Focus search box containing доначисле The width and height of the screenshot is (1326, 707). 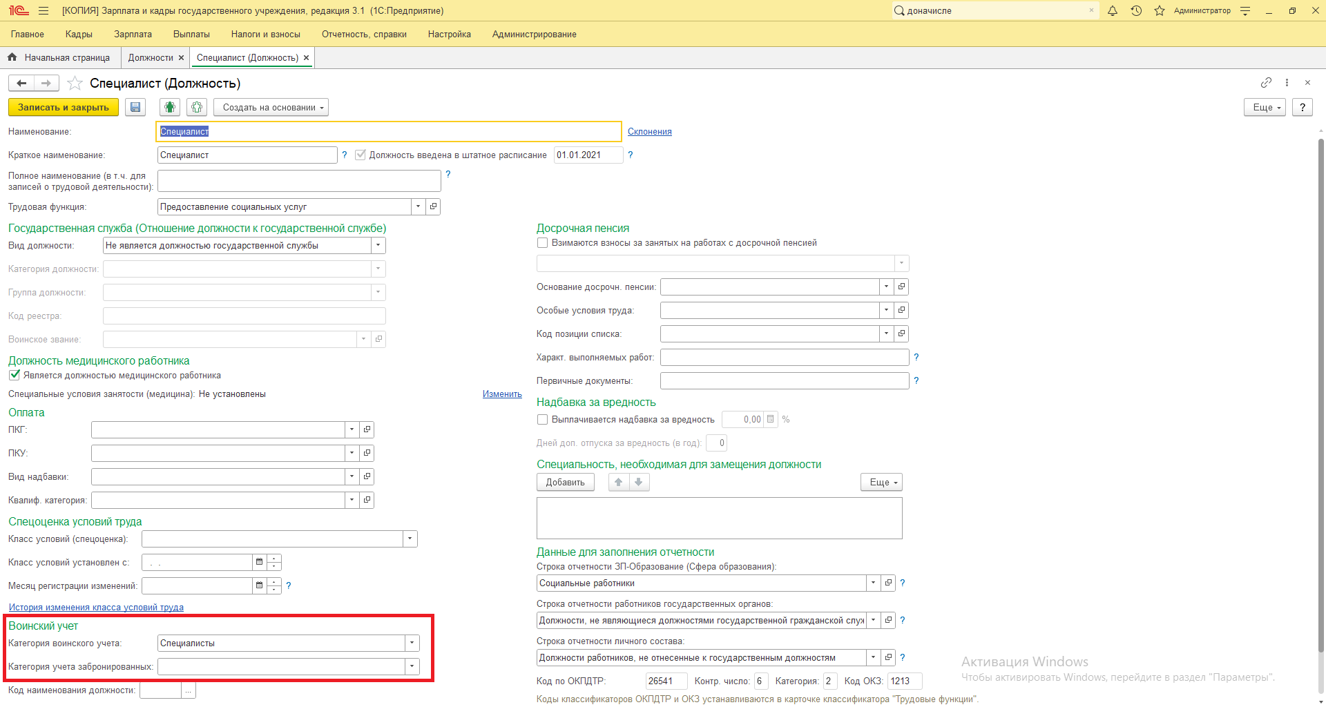(x=995, y=10)
